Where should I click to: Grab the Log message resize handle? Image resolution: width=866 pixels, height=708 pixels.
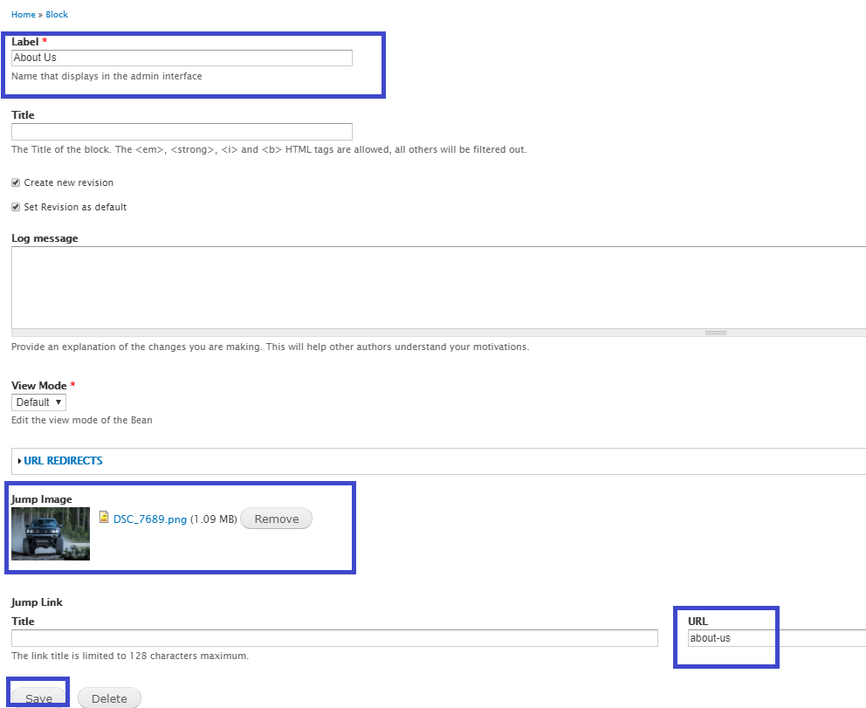[x=716, y=333]
